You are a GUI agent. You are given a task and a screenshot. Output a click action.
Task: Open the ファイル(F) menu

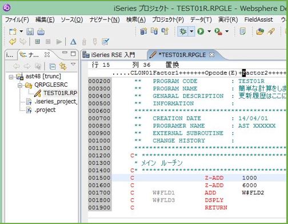(x=17, y=19)
